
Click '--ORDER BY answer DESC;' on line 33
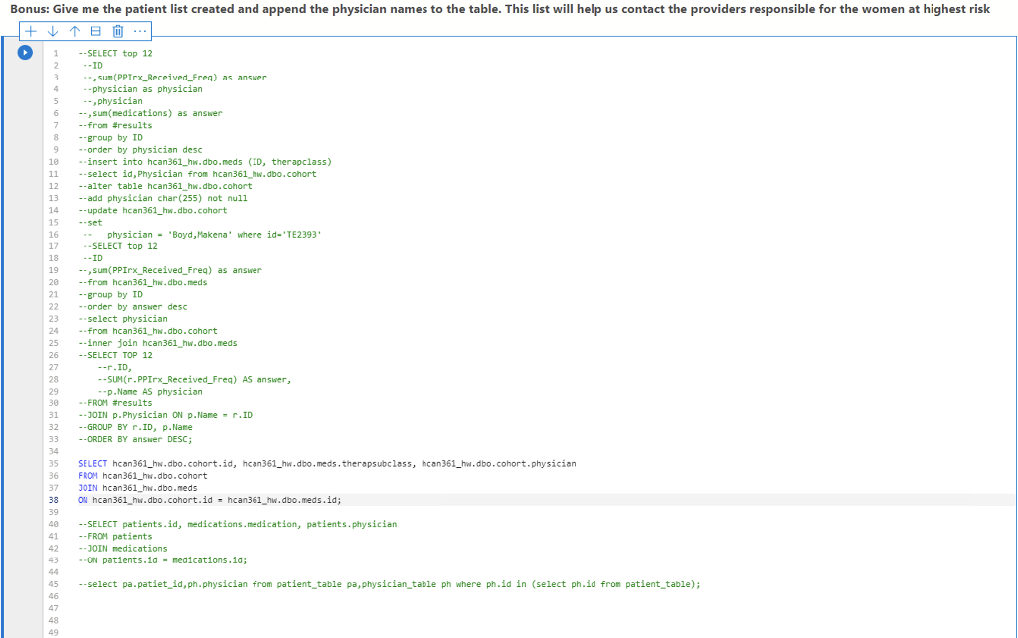click(135, 439)
